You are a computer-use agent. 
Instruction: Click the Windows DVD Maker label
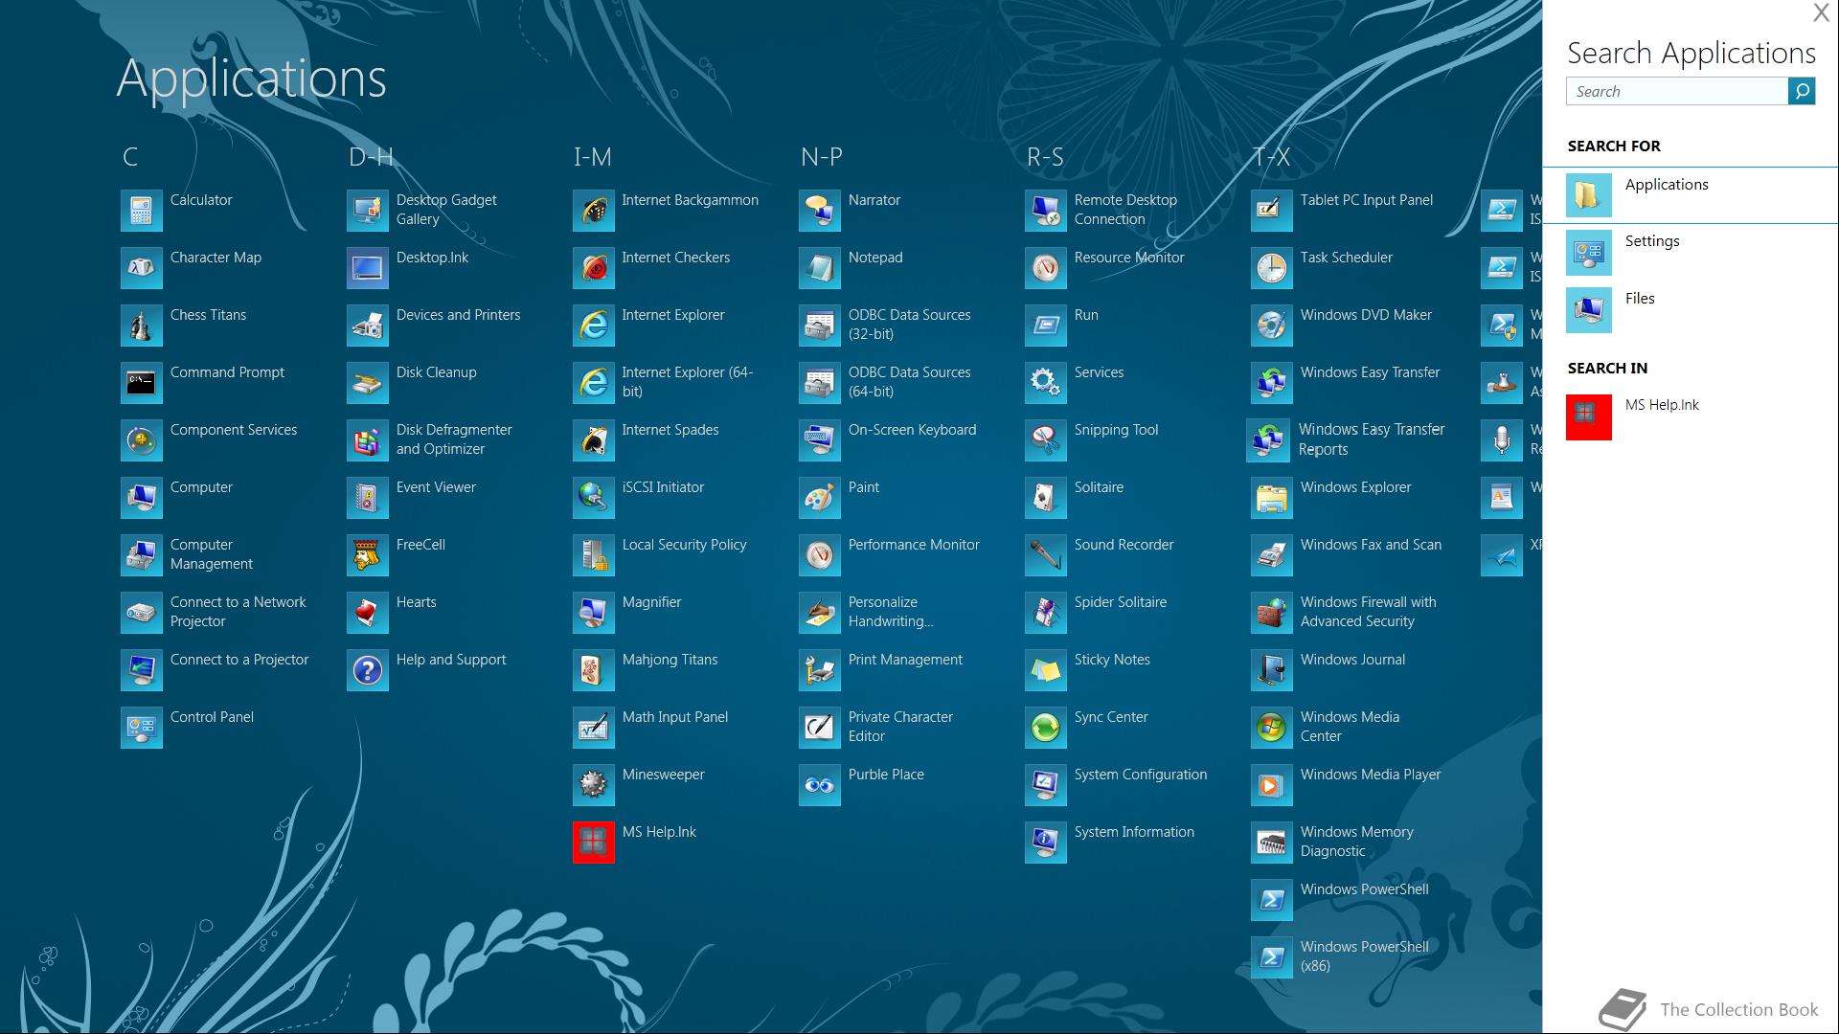(x=1366, y=315)
